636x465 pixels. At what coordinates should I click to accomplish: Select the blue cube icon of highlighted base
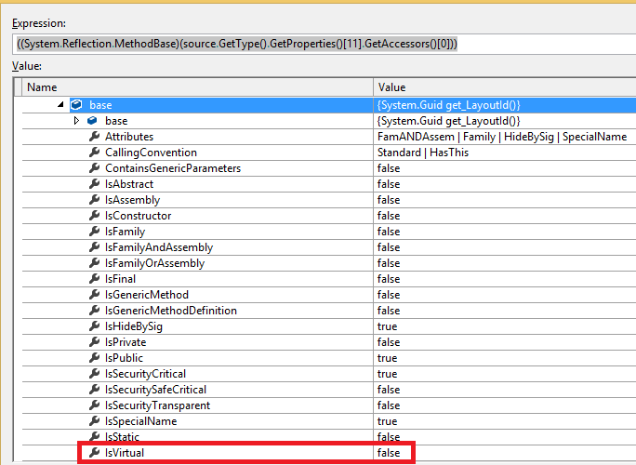point(76,105)
